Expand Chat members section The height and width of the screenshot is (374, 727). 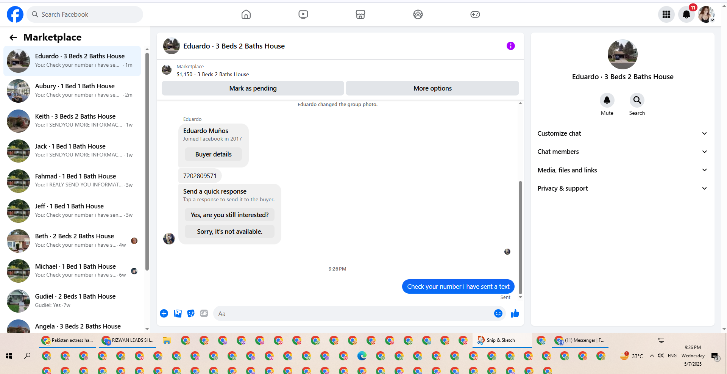point(622,152)
